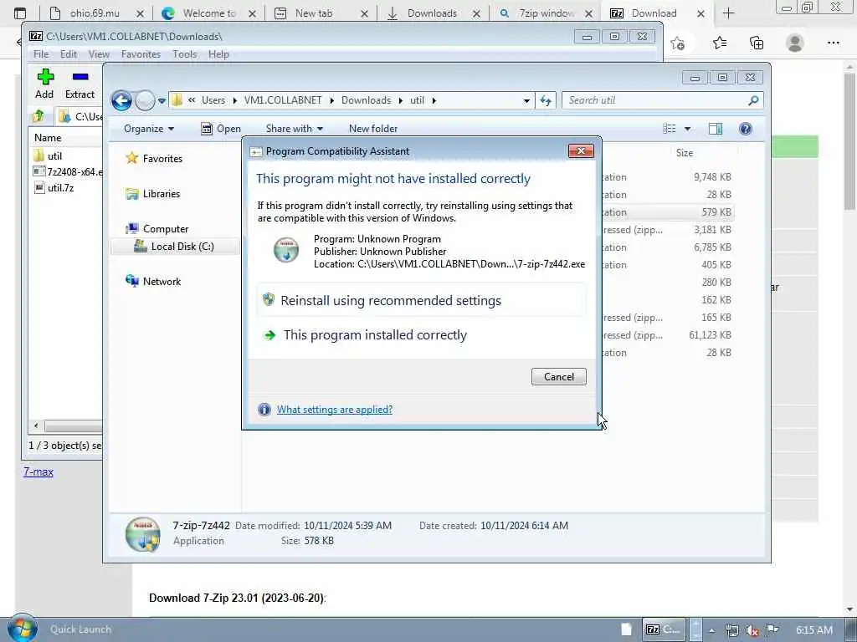Go back with Explorer back arrow
857x642 pixels.
[x=121, y=100]
